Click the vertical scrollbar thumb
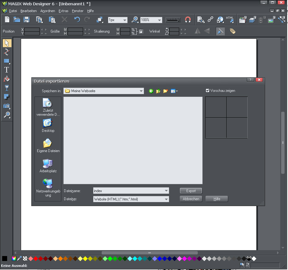288x270 pixels. pos(283,143)
